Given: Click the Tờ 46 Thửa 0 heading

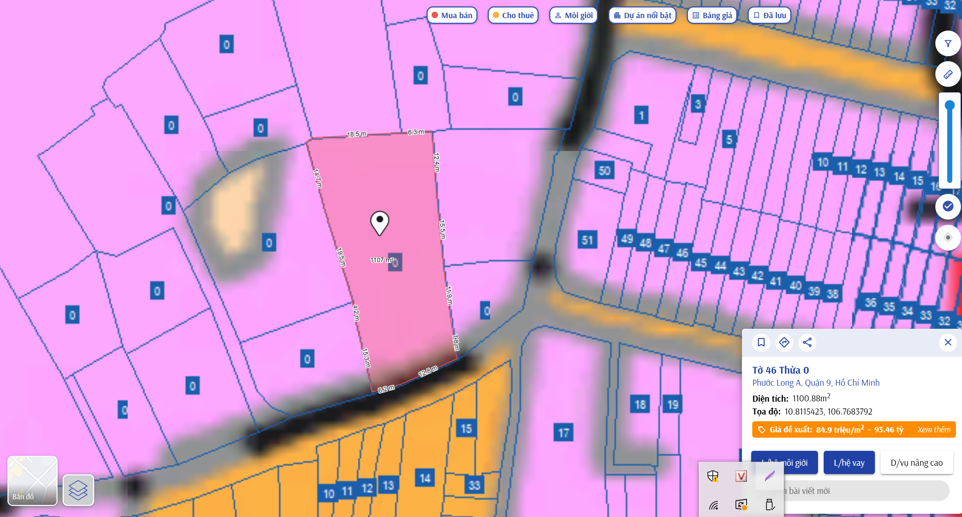Looking at the screenshot, I should point(780,370).
